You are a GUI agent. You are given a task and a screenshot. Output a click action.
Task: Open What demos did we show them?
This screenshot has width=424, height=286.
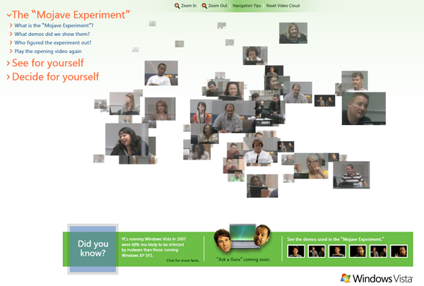point(52,34)
